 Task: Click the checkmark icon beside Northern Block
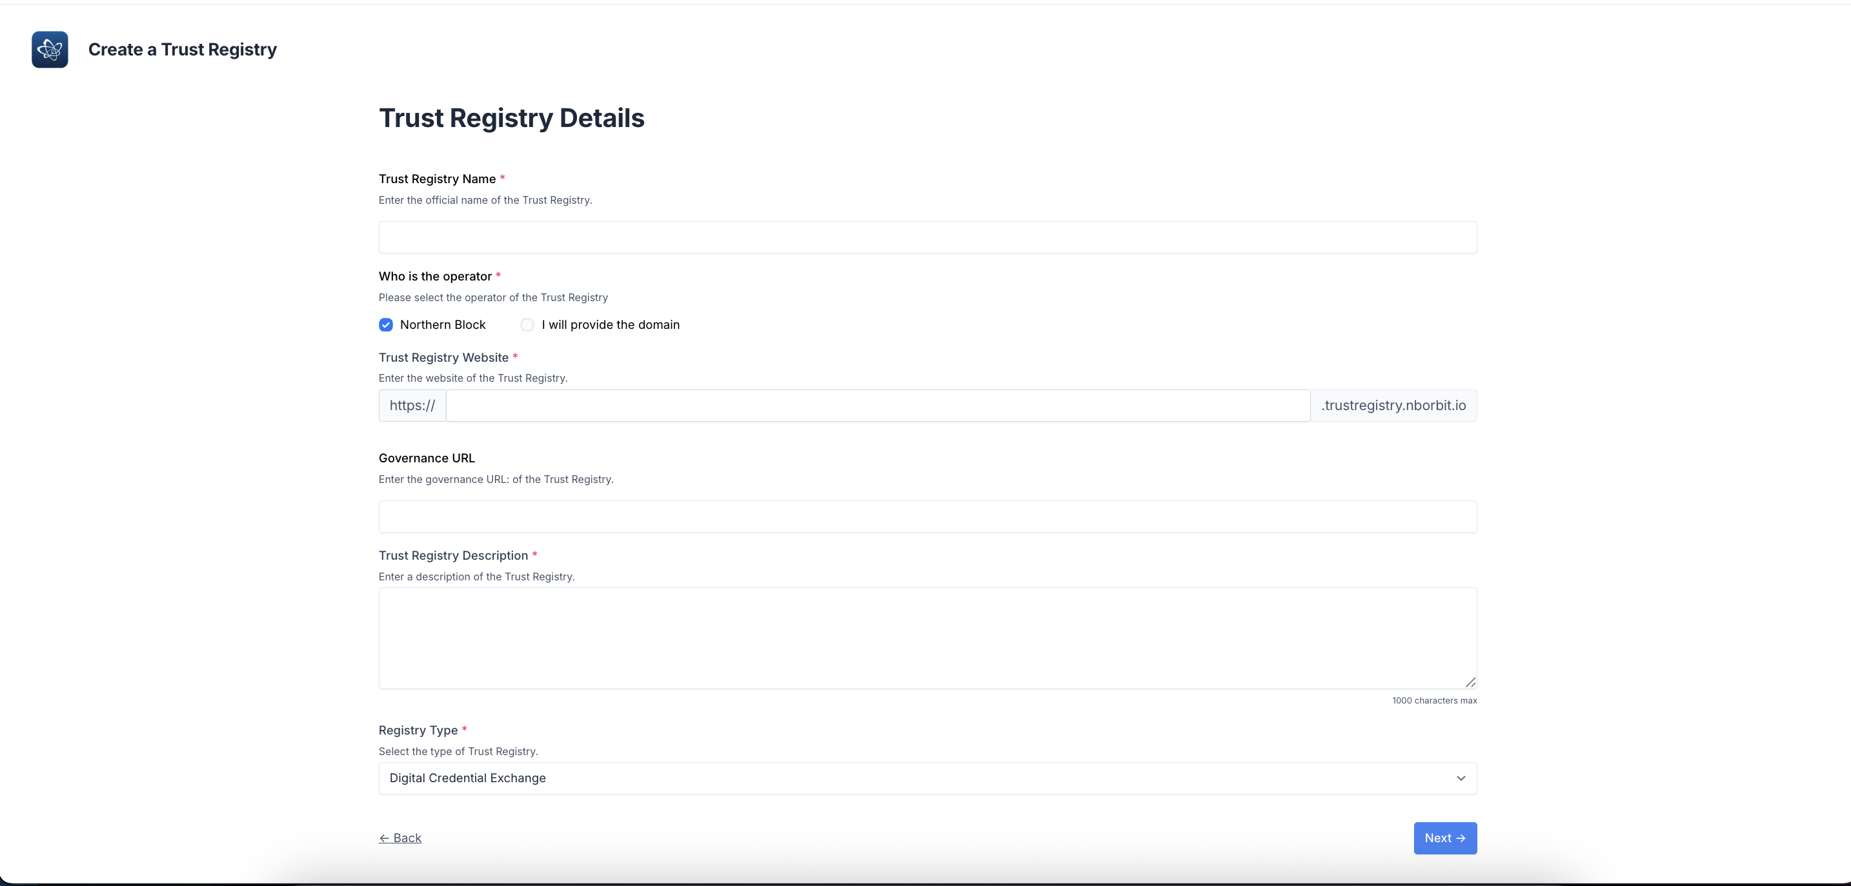(386, 324)
